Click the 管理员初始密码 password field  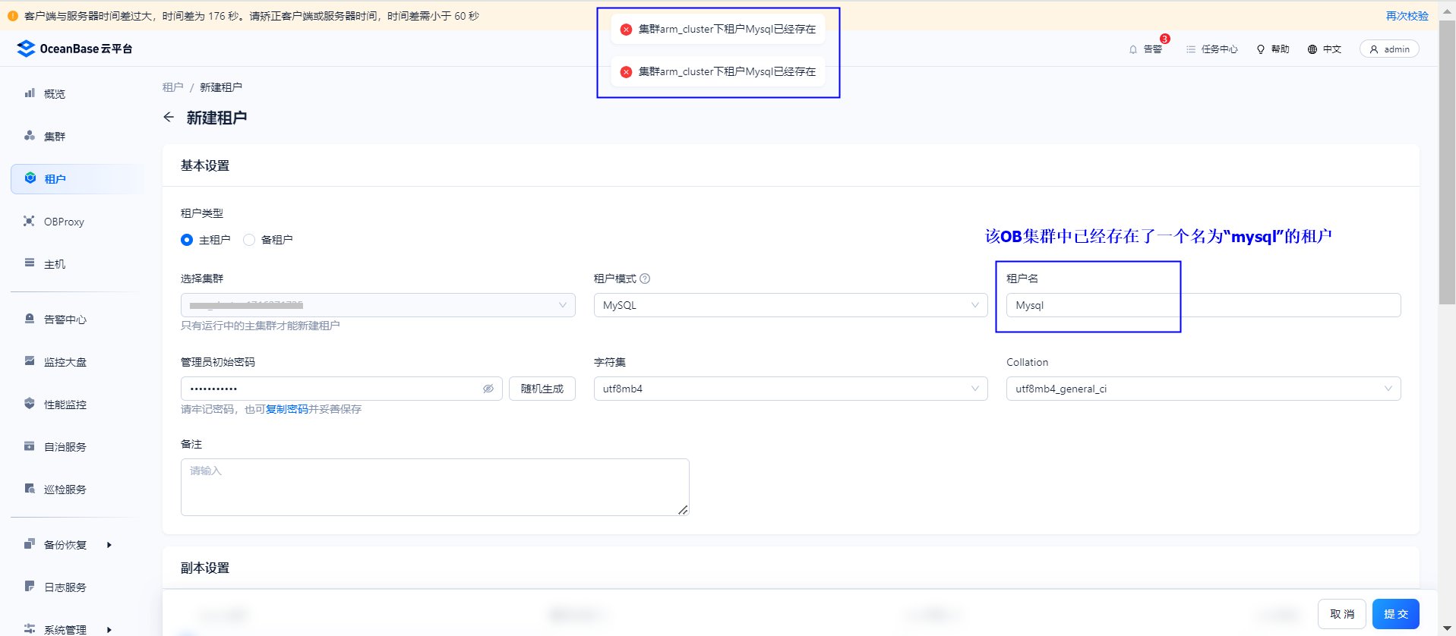coord(342,389)
